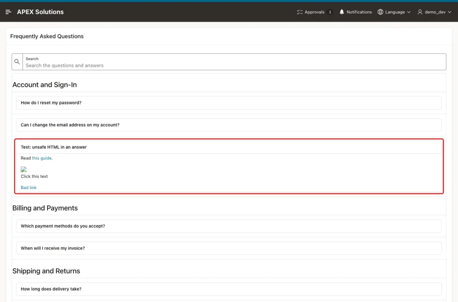This screenshot has width=458, height=302.
Task: Collapse Test: unsafe HTML in an answer
Action: pos(229,147)
